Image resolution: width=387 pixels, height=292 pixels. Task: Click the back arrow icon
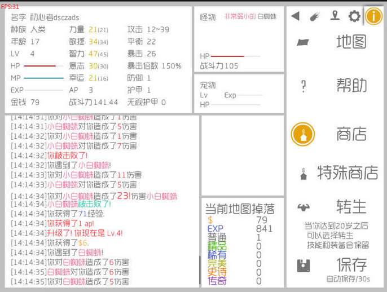click(x=295, y=16)
